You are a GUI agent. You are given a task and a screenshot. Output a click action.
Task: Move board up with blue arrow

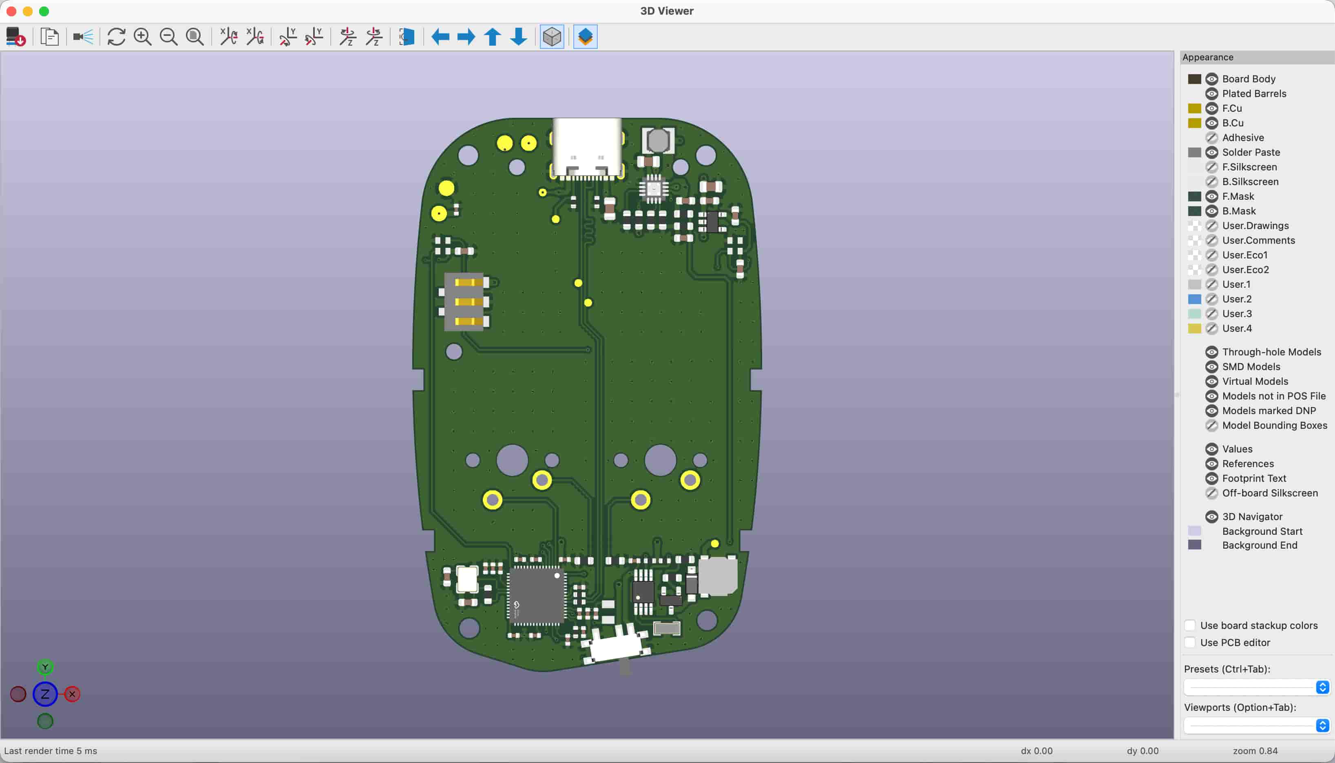pos(493,37)
